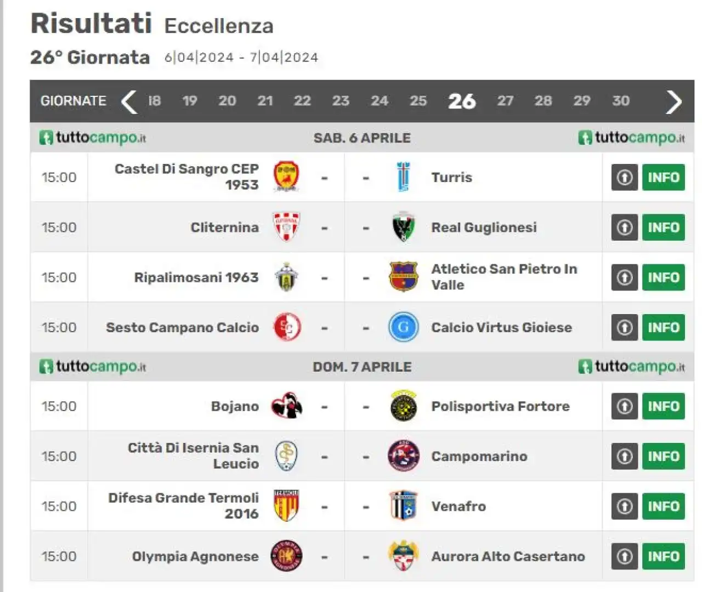The width and height of the screenshot is (702, 592).
Task: Select the Real Guglionesi crest
Action: [404, 227]
